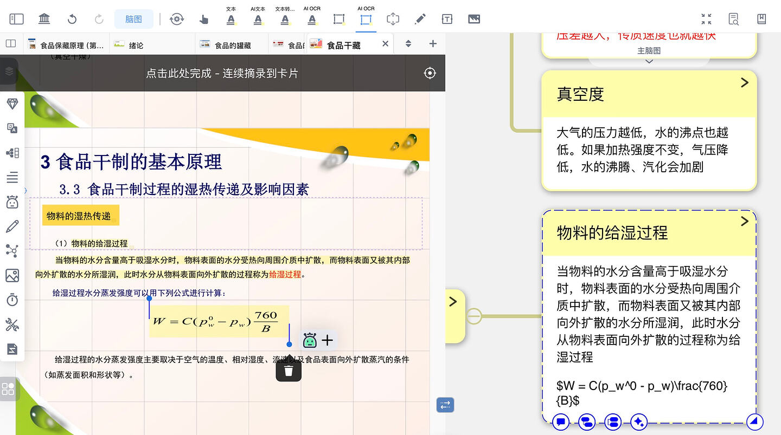Click the sparkle AI icon on card
Screen dimensions: 781x435
(639, 422)
